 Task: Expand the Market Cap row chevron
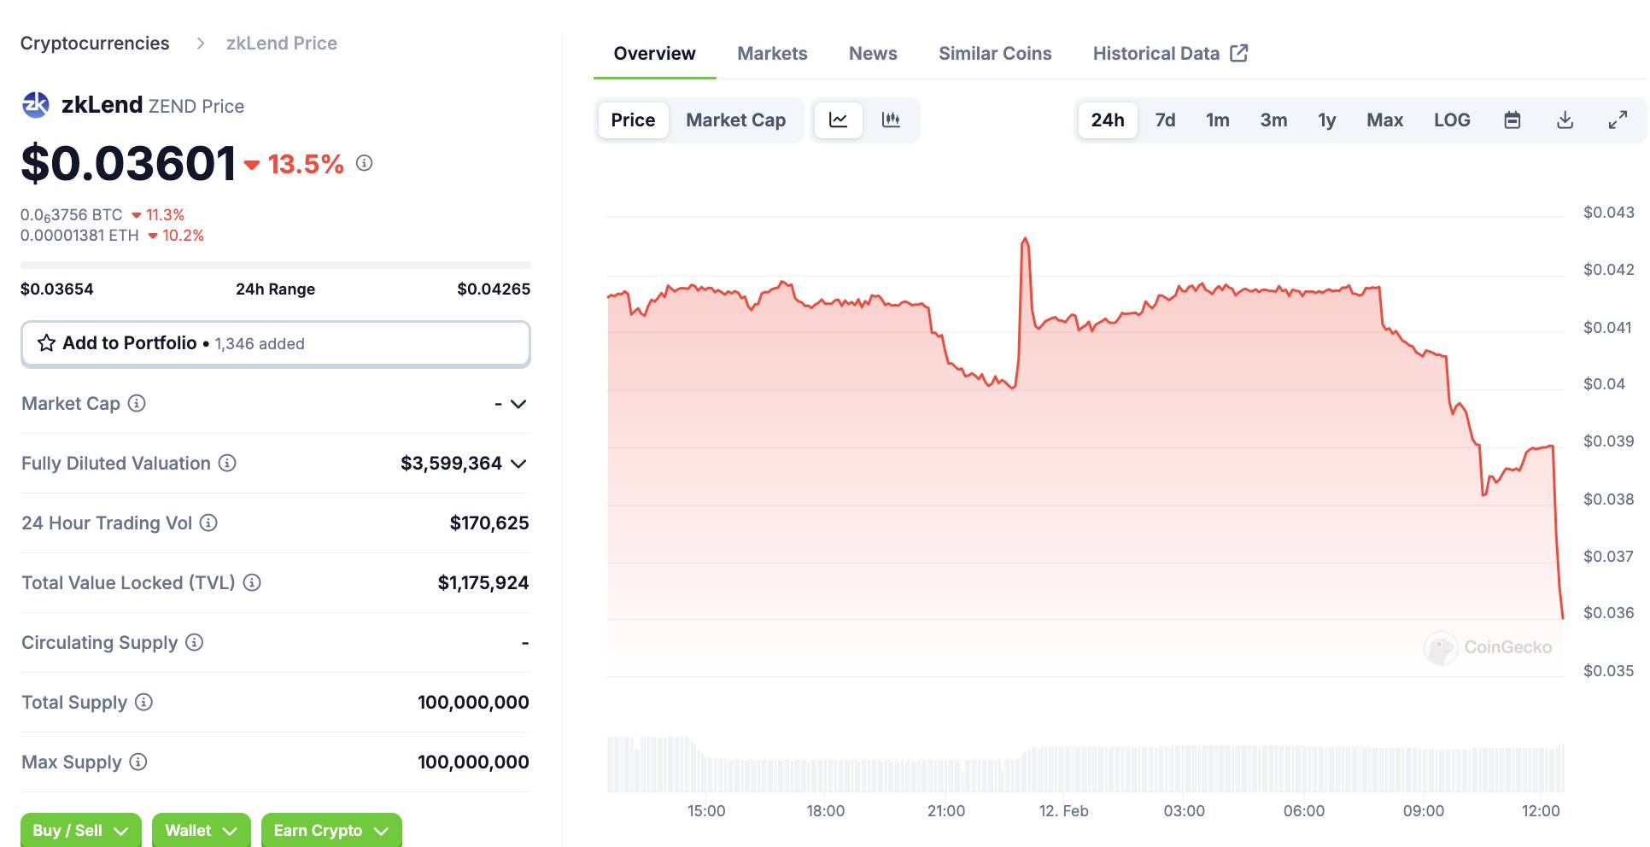[x=518, y=404]
